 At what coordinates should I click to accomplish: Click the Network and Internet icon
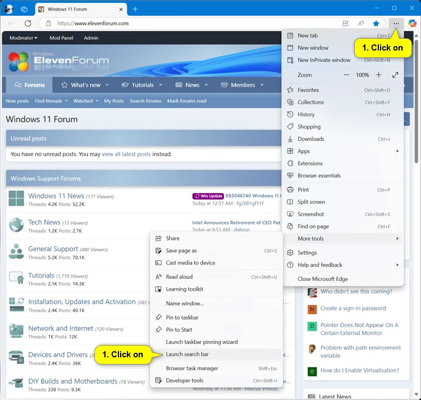[16, 331]
